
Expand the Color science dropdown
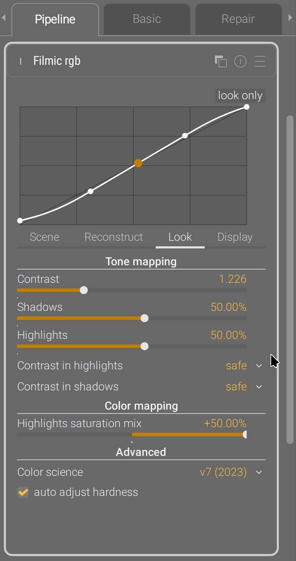[x=259, y=472]
